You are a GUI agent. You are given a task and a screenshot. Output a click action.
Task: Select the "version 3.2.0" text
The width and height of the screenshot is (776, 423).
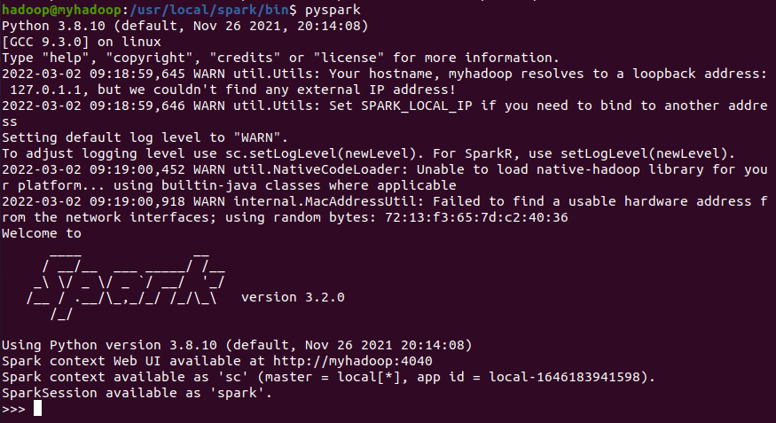(x=293, y=297)
